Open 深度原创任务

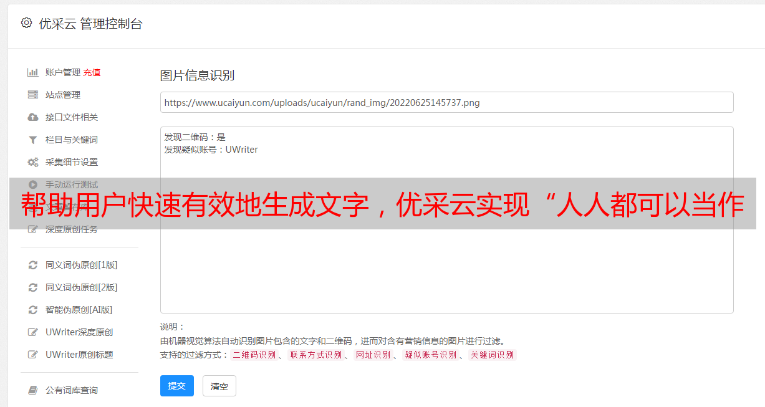tap(72, 229)
